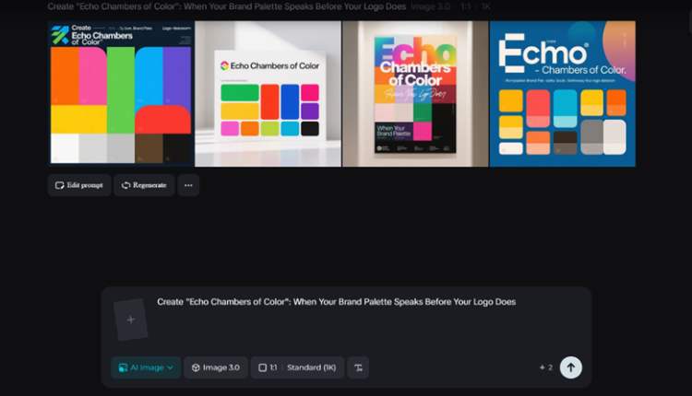Image resolution: width=692 pixels, height=396 pixels.
Task: Open the 1:1 Standard (1K) size settings
Action: [x=297, y=367]
